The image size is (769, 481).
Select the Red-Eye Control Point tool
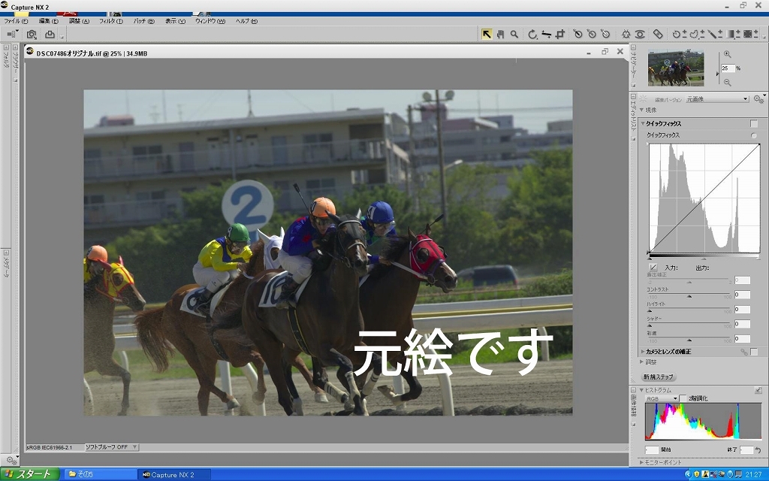pos(640,34)
